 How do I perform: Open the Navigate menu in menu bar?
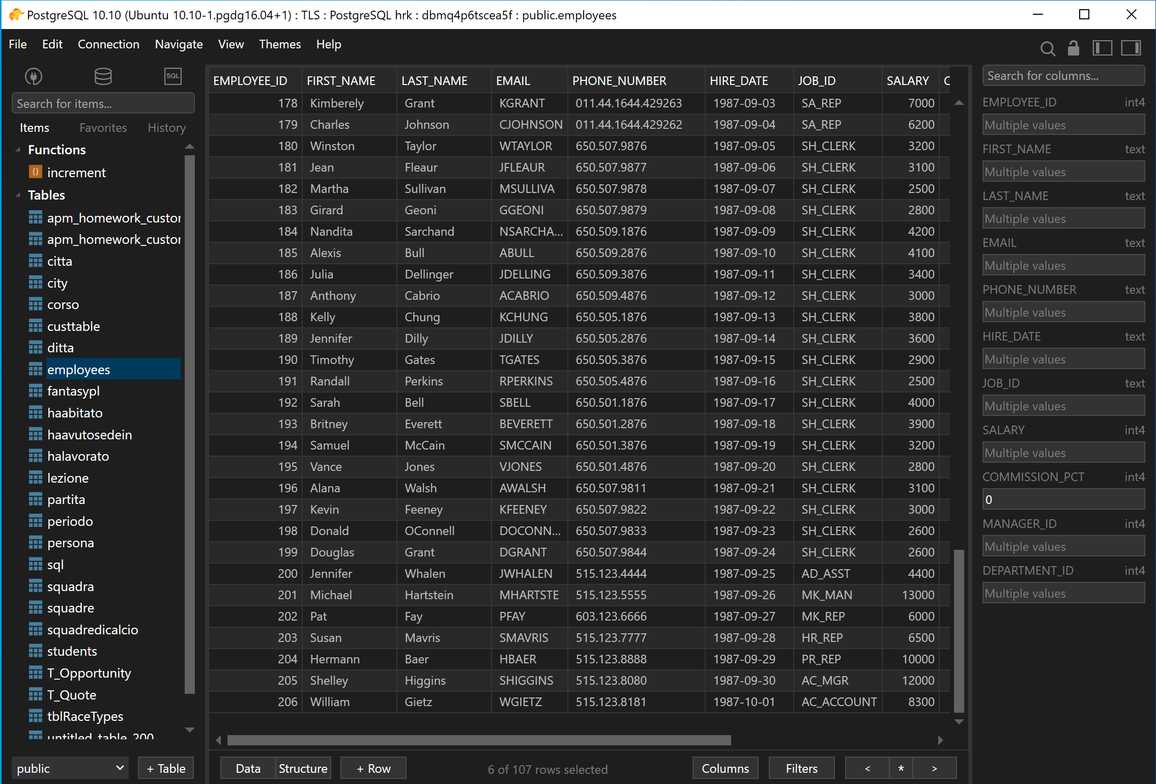click(179, 44)
